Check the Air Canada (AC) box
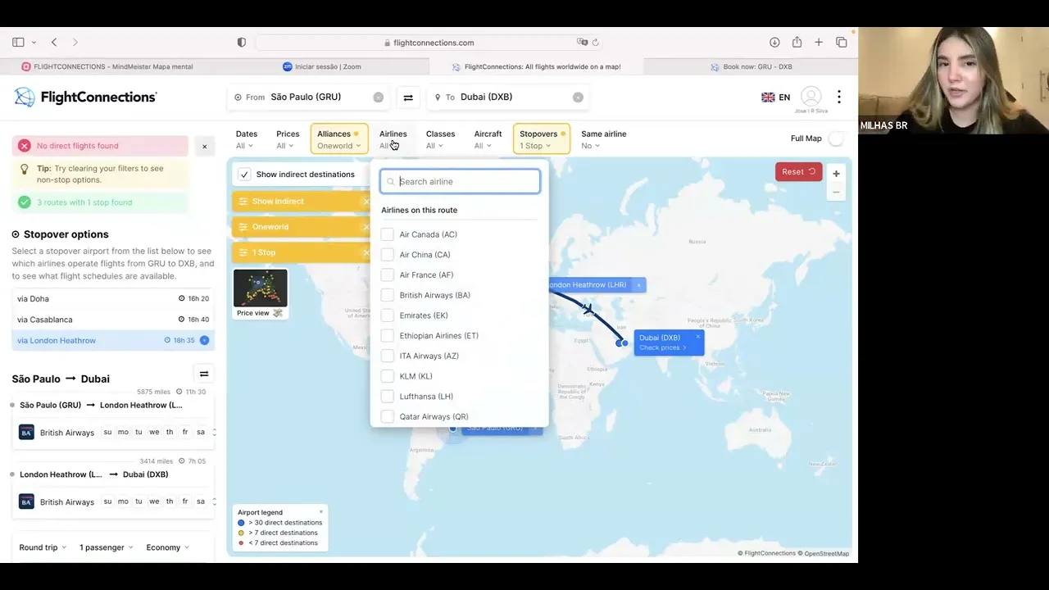The image size is (1049, 590). (x=387, y=234)
